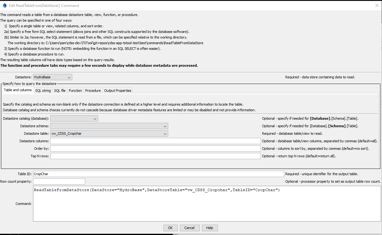This screenshot has height=235, width=382.
Task: Click the Table ID field containing CropChar
Action: point(158,174)
